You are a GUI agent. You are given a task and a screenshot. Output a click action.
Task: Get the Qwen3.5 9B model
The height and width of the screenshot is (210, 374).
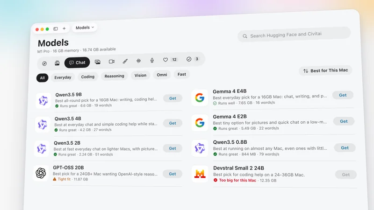pyautogui.click(x=173, y=98)
